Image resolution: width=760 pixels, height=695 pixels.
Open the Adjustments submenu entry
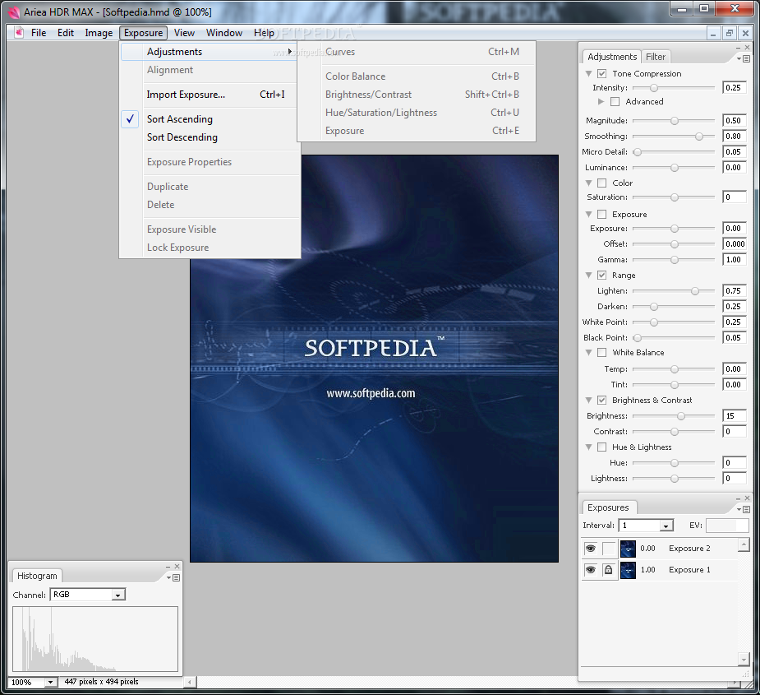click(209, 52)
